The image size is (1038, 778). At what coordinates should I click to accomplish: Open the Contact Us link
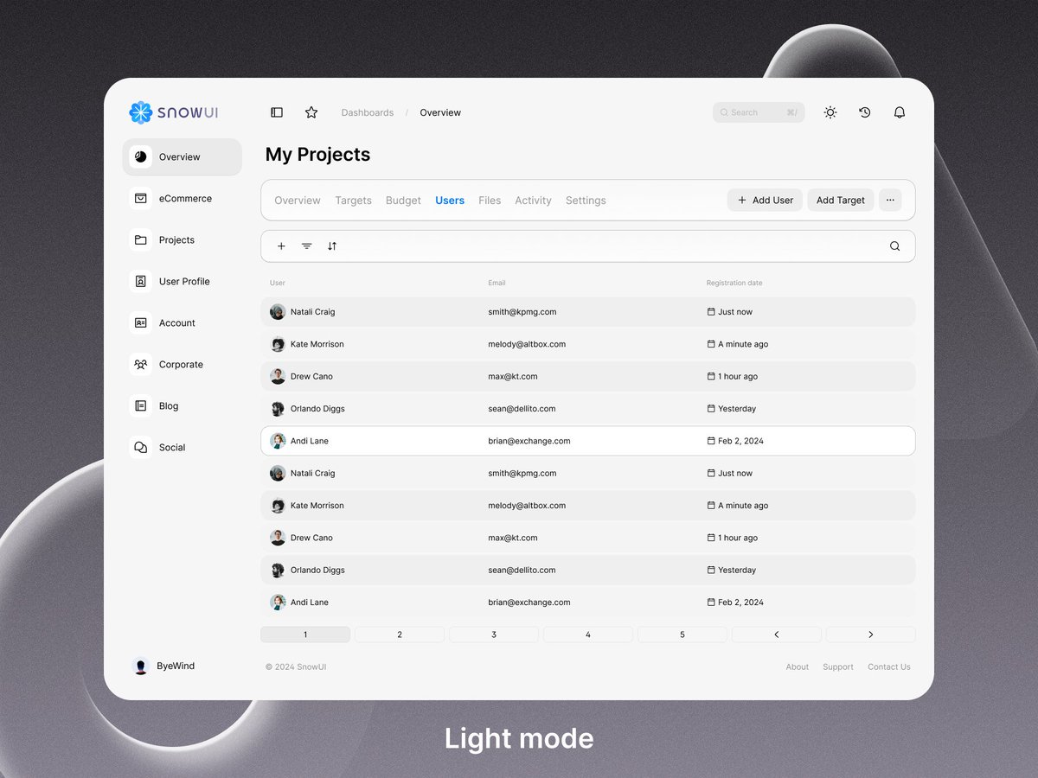tap(888, 666)
